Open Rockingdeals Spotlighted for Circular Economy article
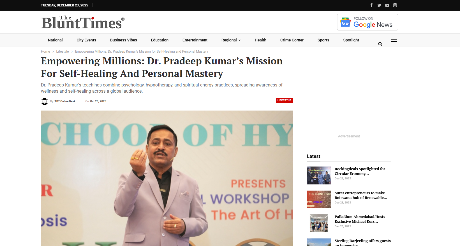Viewport: 460px width, 246px height. click(360, 171)
